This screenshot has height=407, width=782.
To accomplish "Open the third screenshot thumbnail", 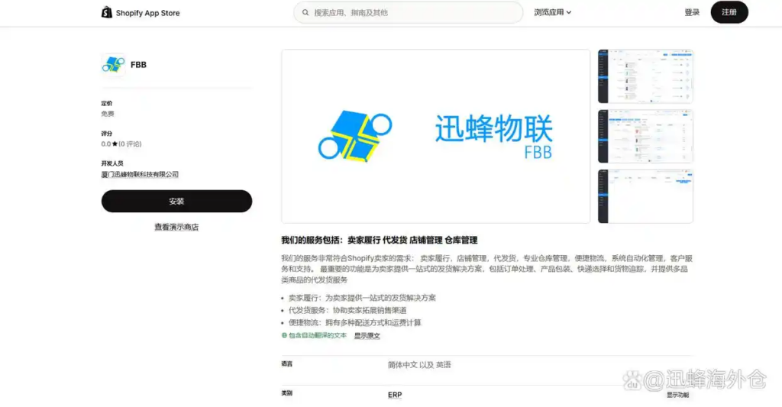I will (x=645, y=196).
